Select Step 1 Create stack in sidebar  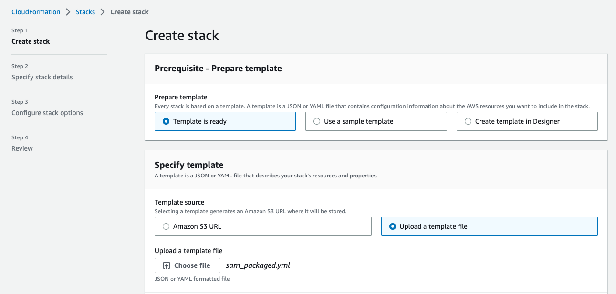point(31,41)
